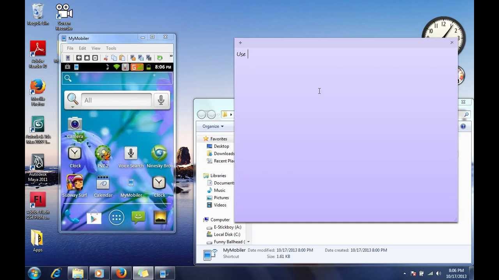This screenshot has height=280, width=499.
Task: Show hidden system tray icons arrow
Action: click(404, 274)
